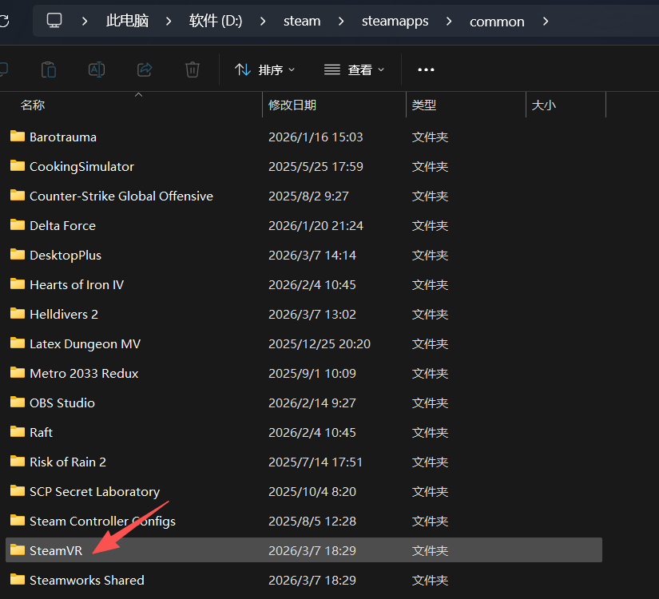Click the CookingSimulator folder icon
This screenshot has width=659, height=599.
coord(18,165)
